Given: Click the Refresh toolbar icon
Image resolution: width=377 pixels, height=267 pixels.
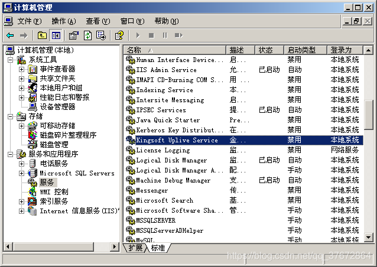Looking at the screenshot, I should [x=87, y=35].
